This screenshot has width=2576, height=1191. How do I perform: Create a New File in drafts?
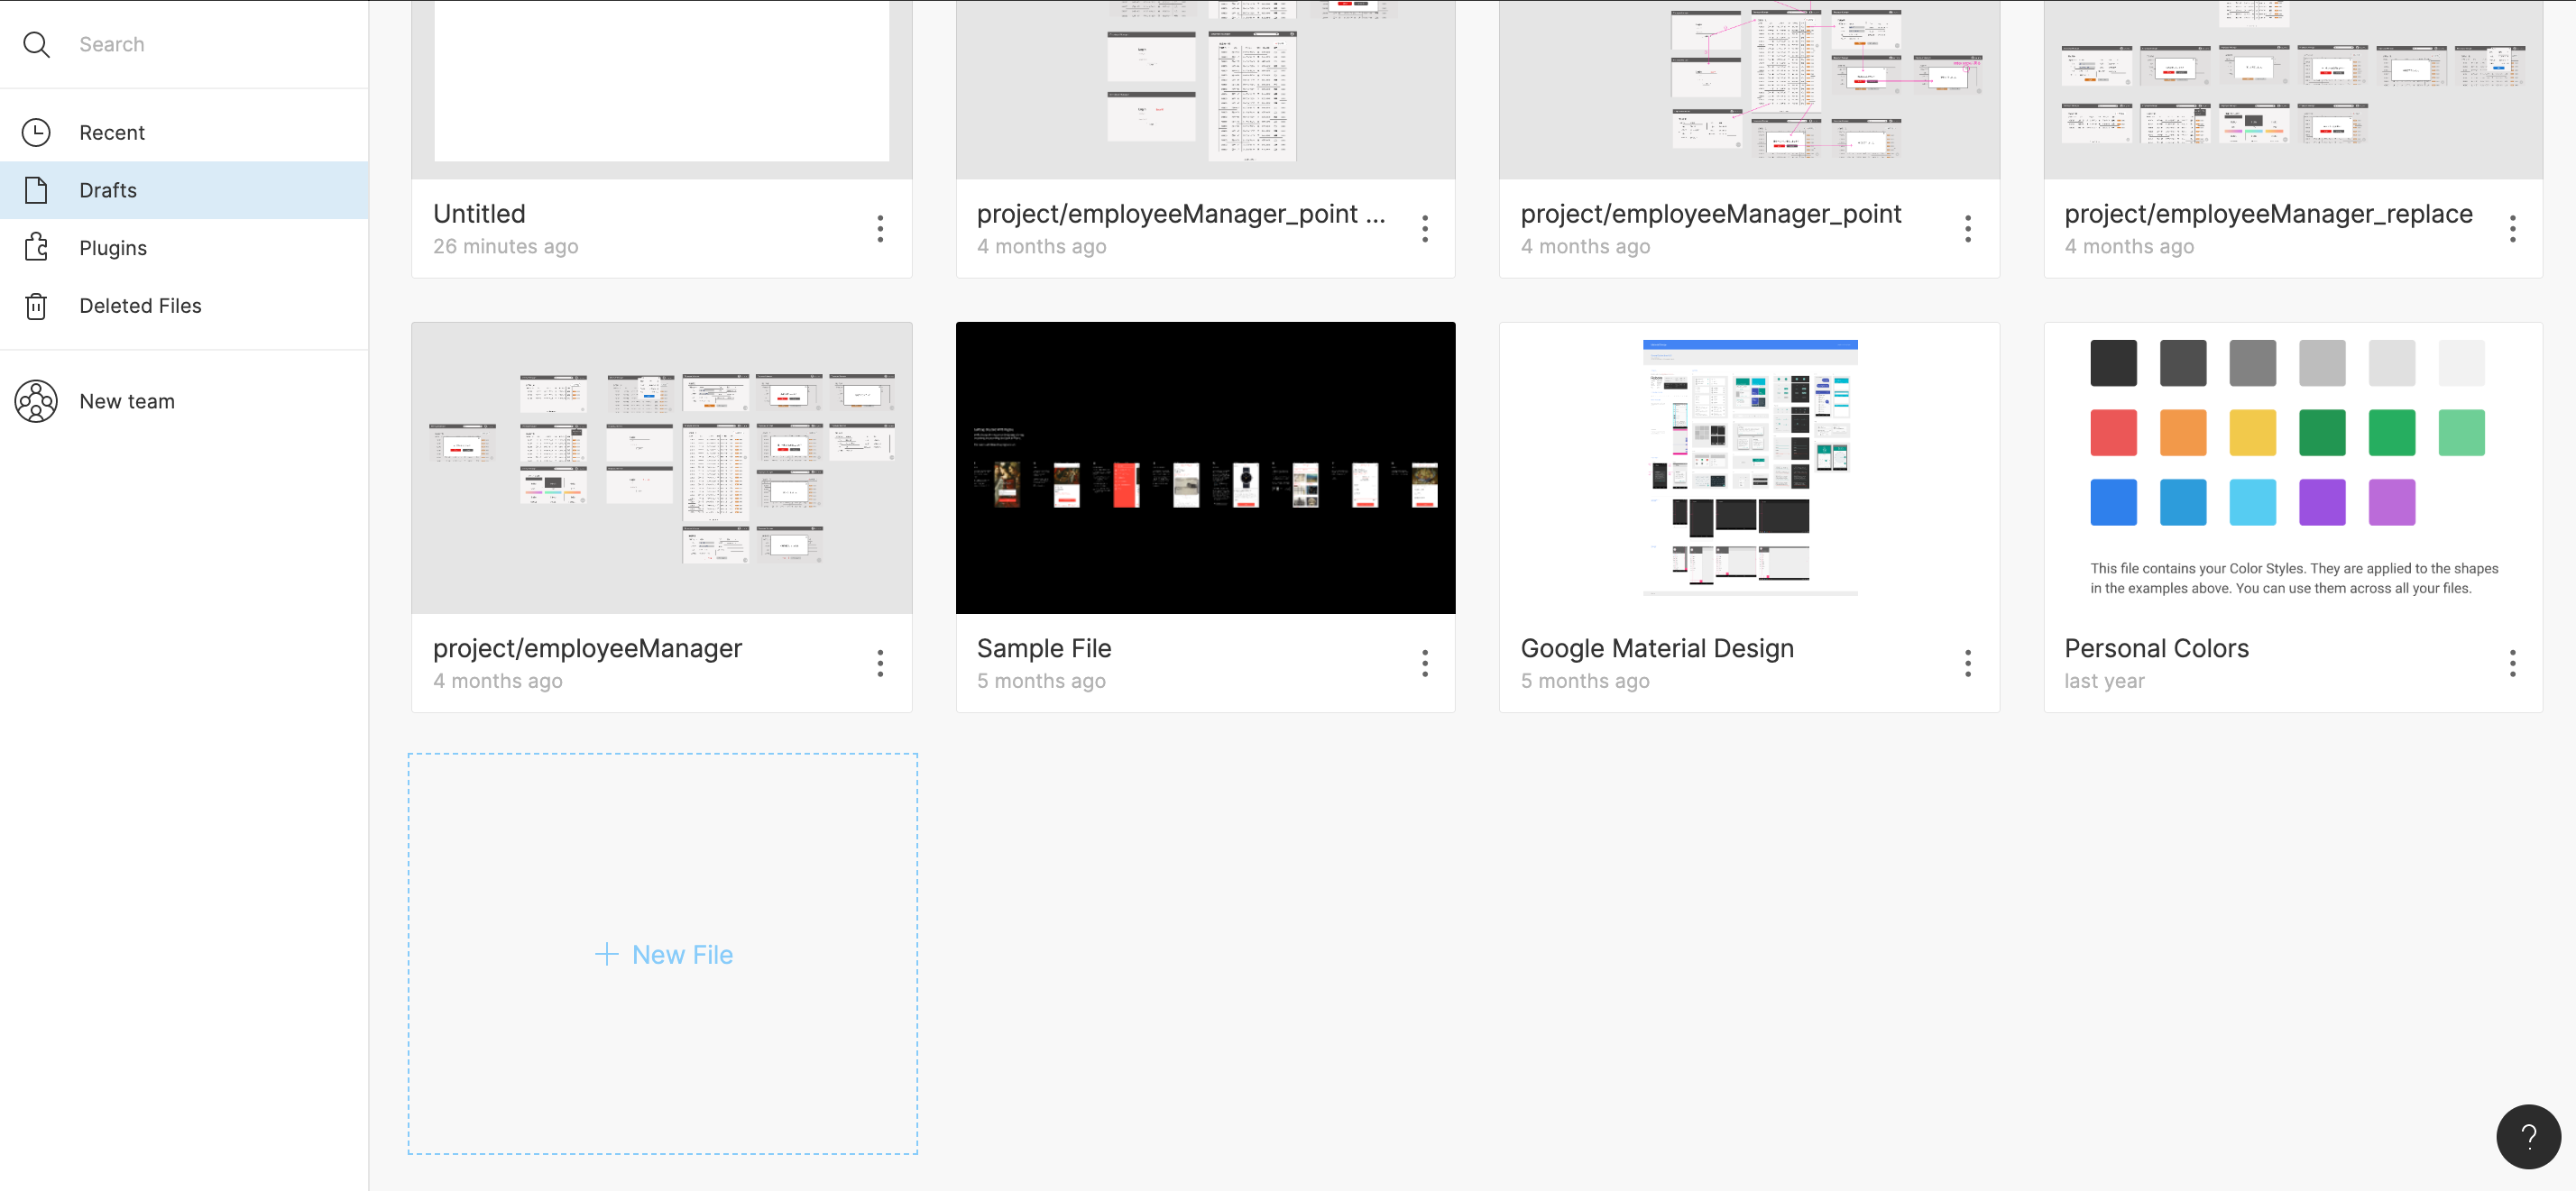(x=662, y=955)
